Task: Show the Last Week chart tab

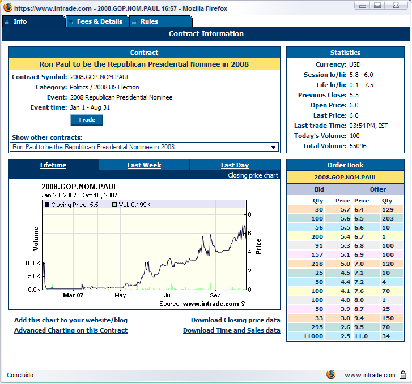Action: 145,165
